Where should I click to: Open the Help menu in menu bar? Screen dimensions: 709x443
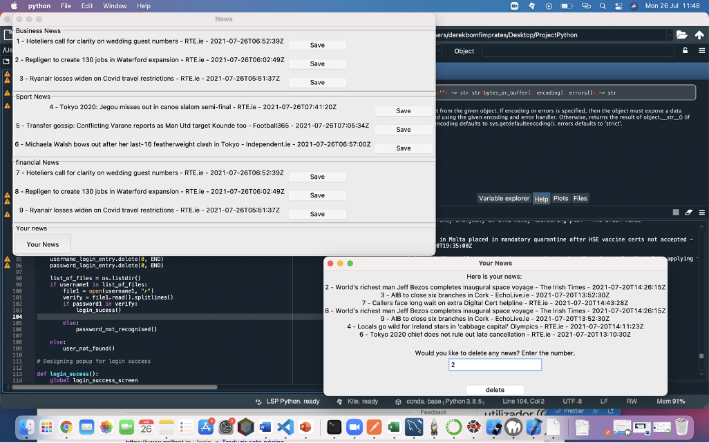coord(143,6)
